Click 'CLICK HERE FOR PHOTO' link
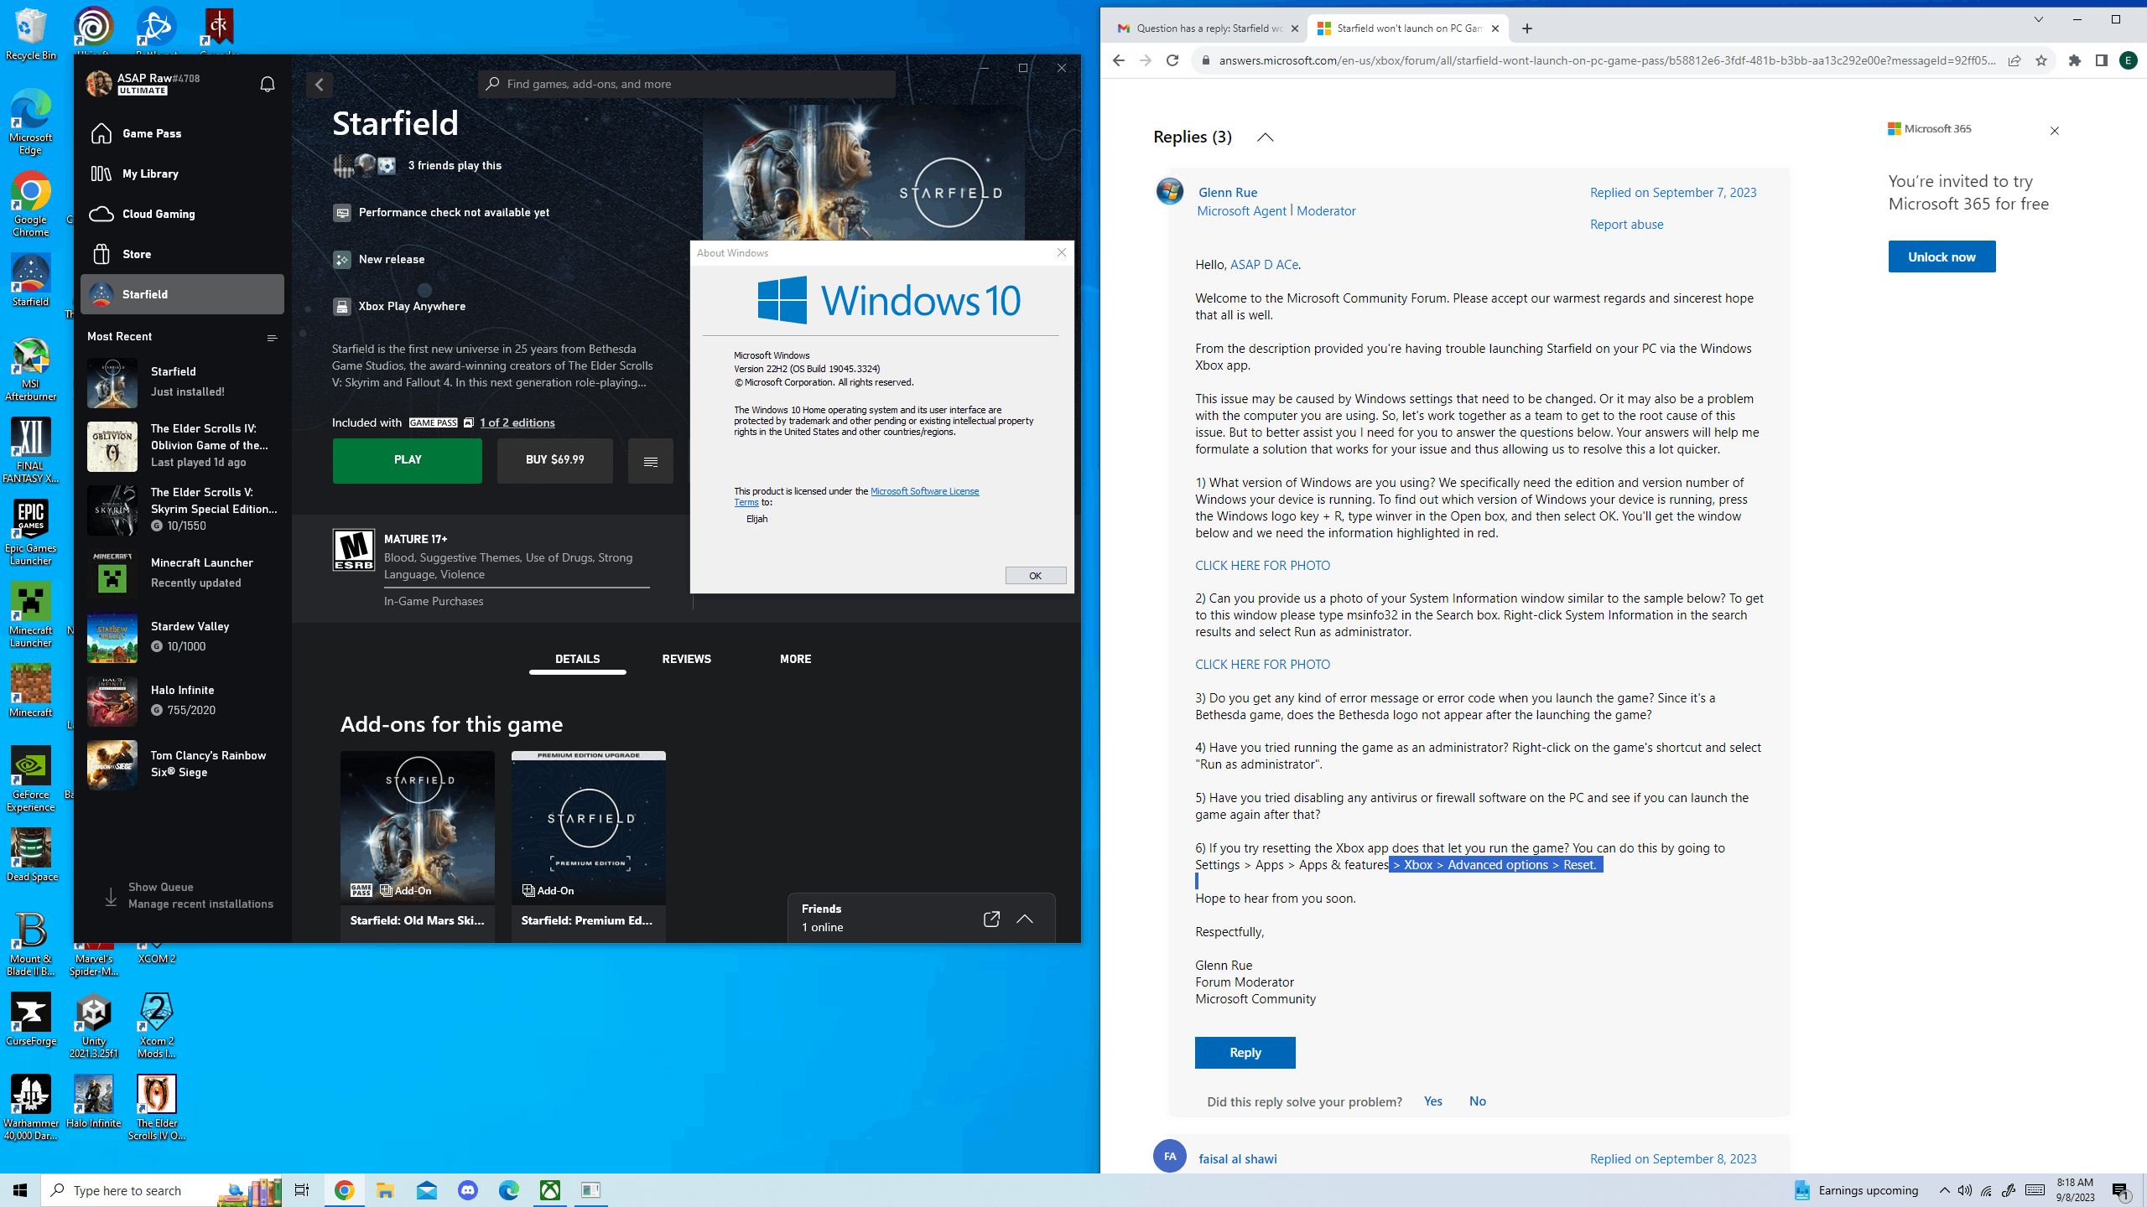 [1262, 564]
